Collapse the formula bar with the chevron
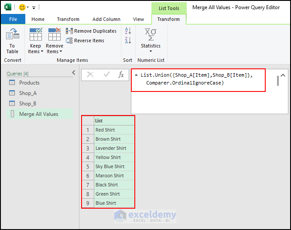 [x=283, y=75]
